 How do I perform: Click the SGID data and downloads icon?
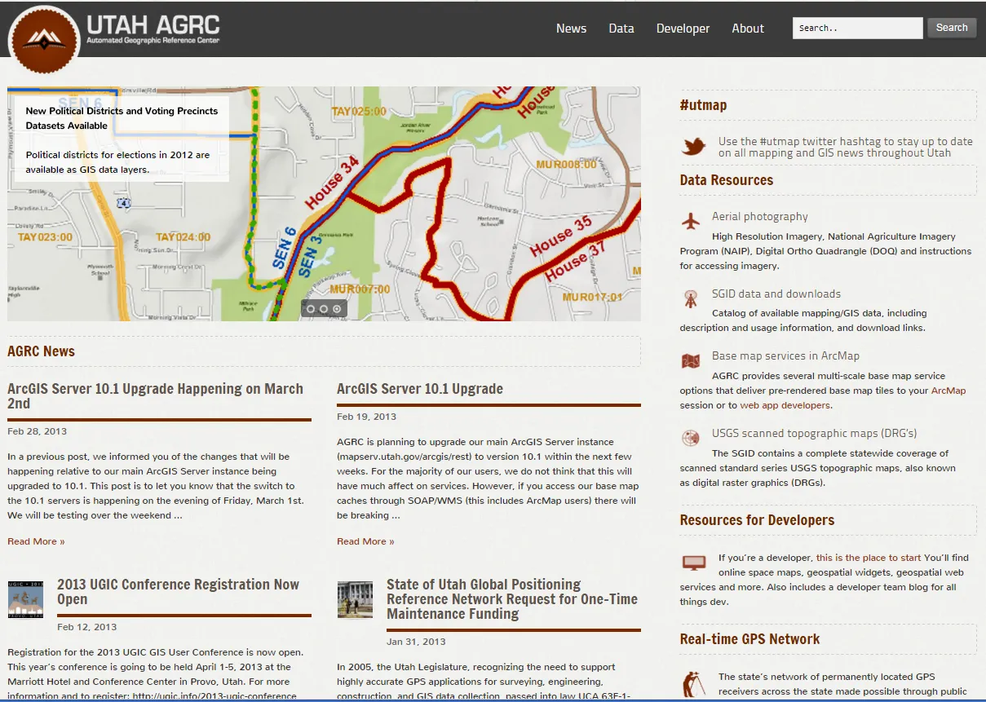tap(691, 298)
